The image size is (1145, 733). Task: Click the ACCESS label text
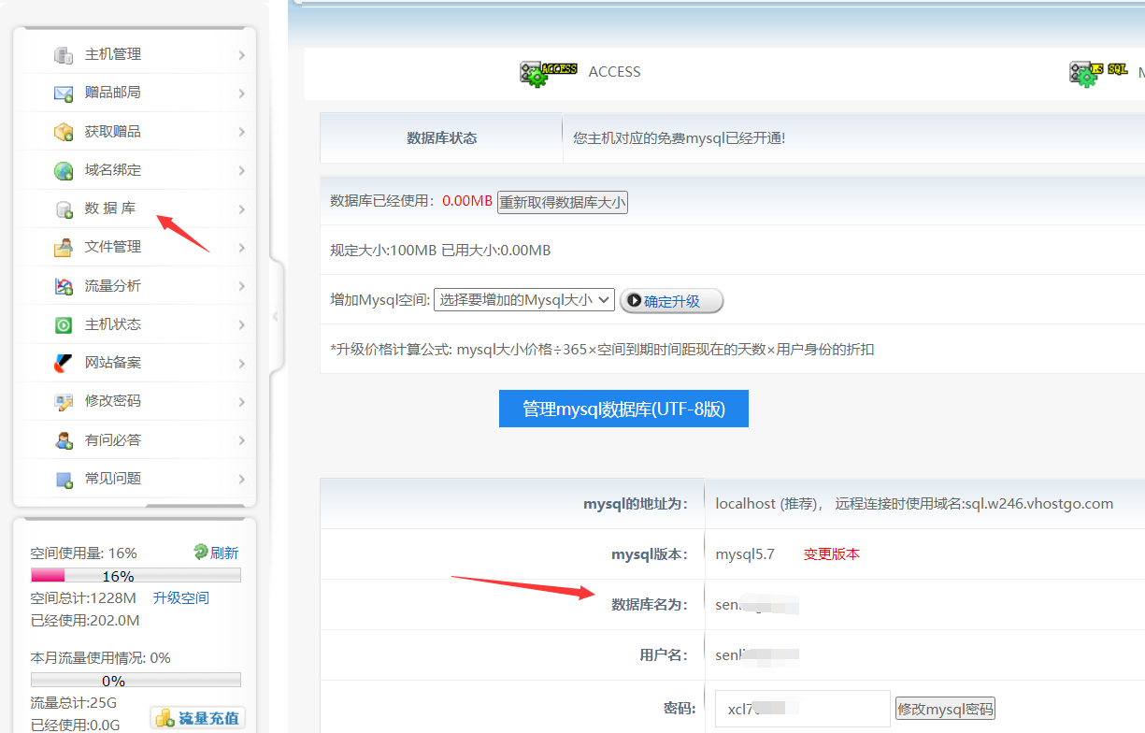[x=614, y=72]
